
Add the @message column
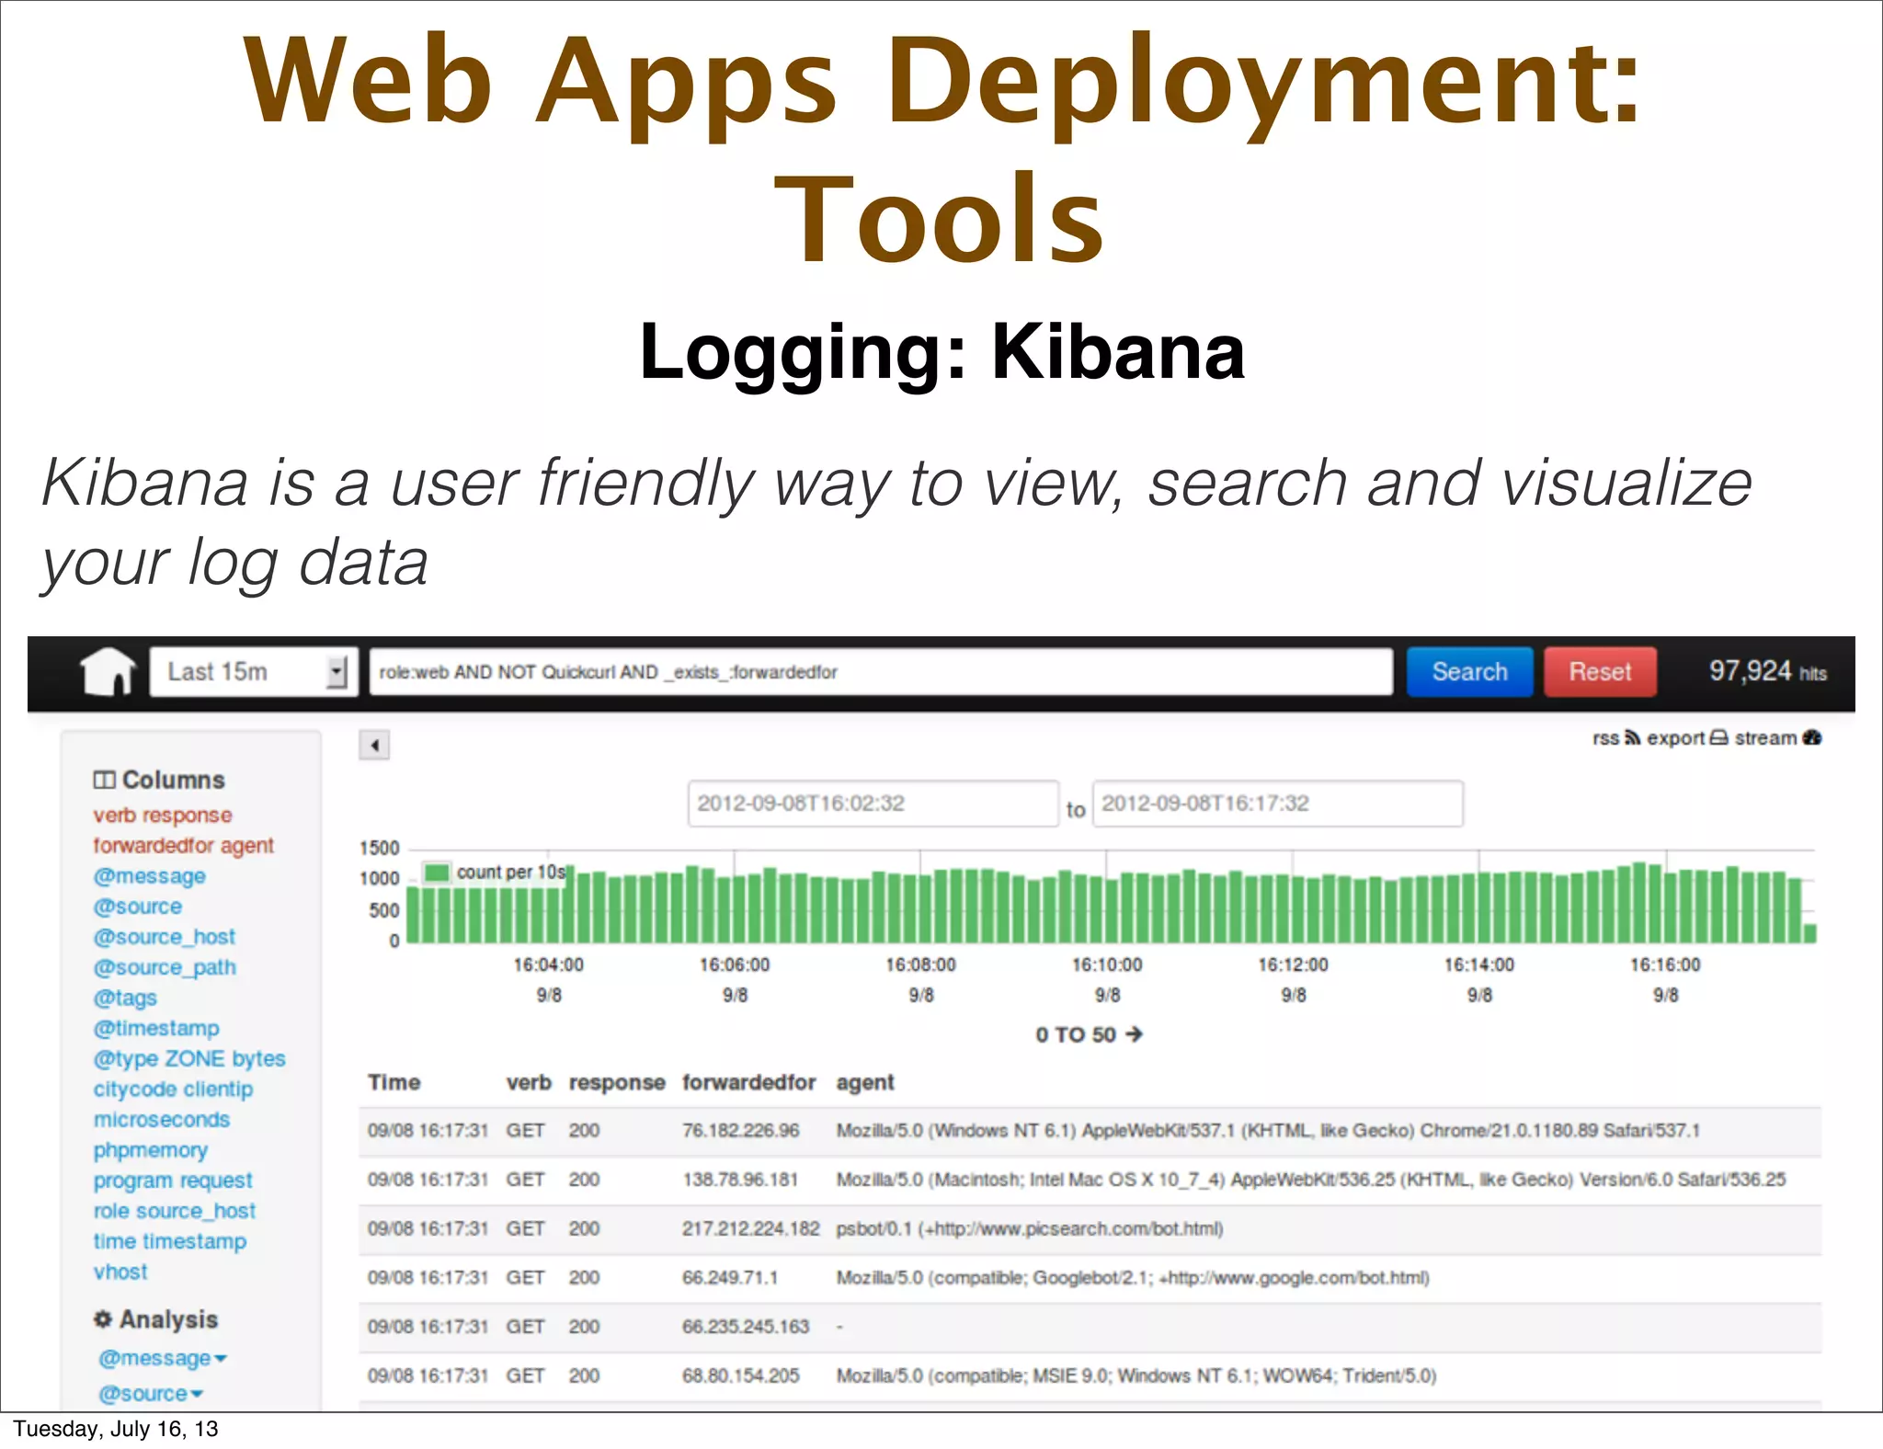click(149, 876)
